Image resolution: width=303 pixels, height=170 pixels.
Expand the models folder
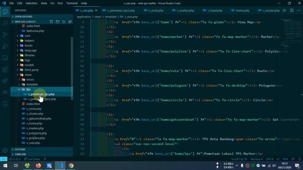click(42, 65)
